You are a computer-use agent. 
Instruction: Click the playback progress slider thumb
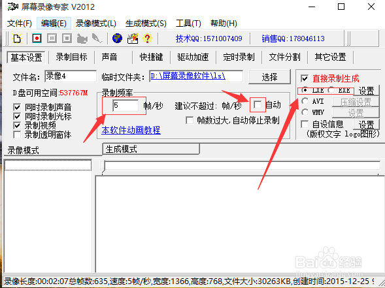click(x=103, y=167)
